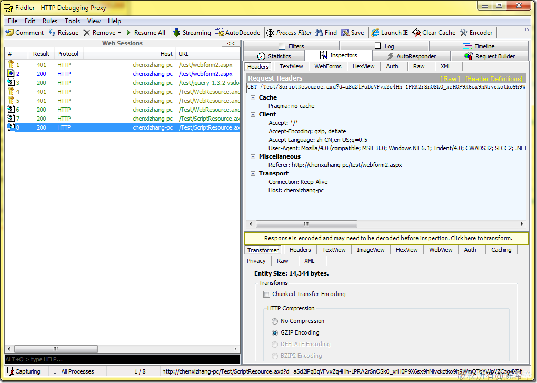Toggle AutoDecode in toolbar
The width and height of the screenshot is (537, 383).
click(x=237, y=33)
